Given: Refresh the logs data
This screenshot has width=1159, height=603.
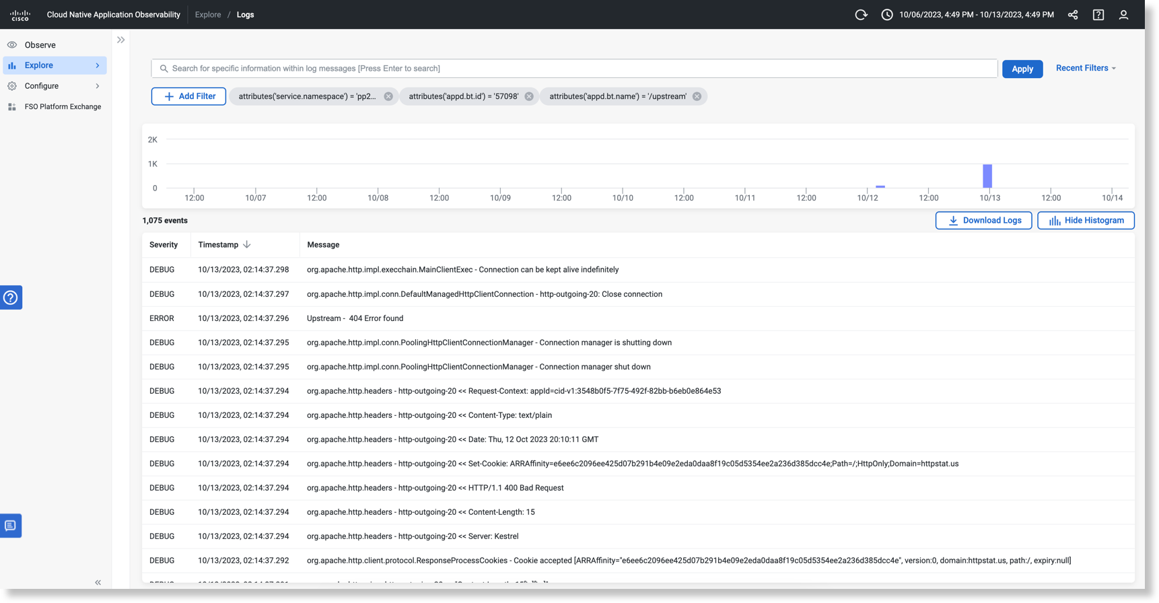Looking at the screenshot, I should coord(861,15).
